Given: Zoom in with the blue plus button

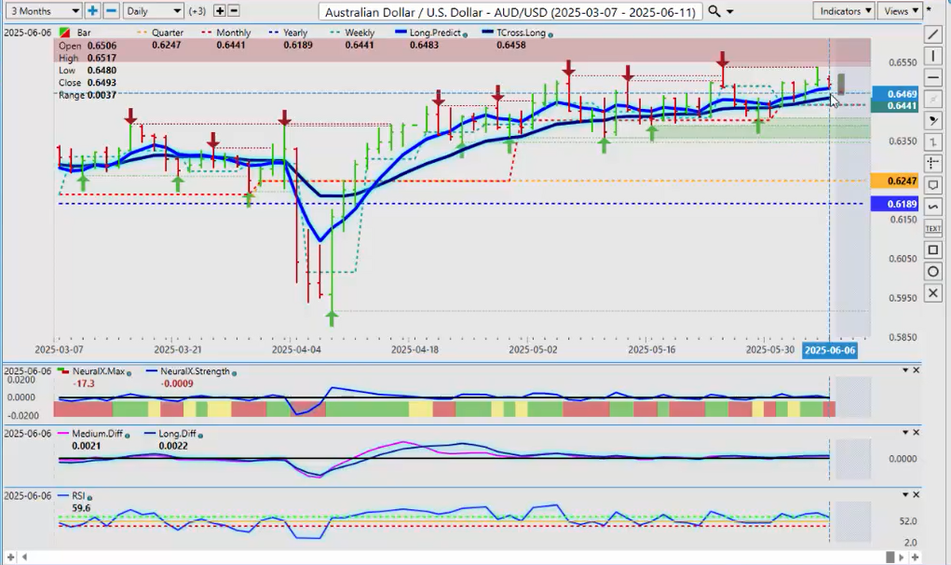Looking at the screenshot, I should [x=92, y=11].
